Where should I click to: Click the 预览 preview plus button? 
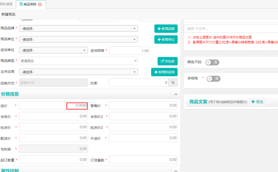click(x=257, y=102)
